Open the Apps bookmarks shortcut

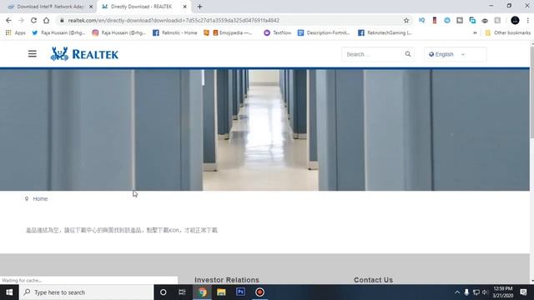[15, 32]
